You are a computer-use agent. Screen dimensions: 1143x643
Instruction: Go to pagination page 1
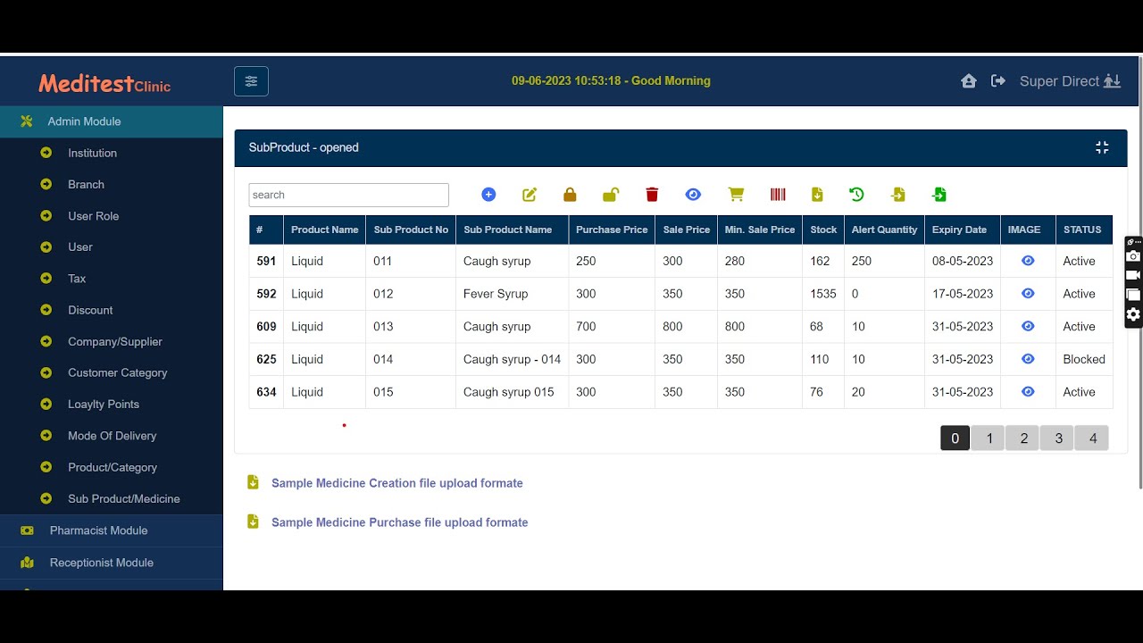point(989,438)
